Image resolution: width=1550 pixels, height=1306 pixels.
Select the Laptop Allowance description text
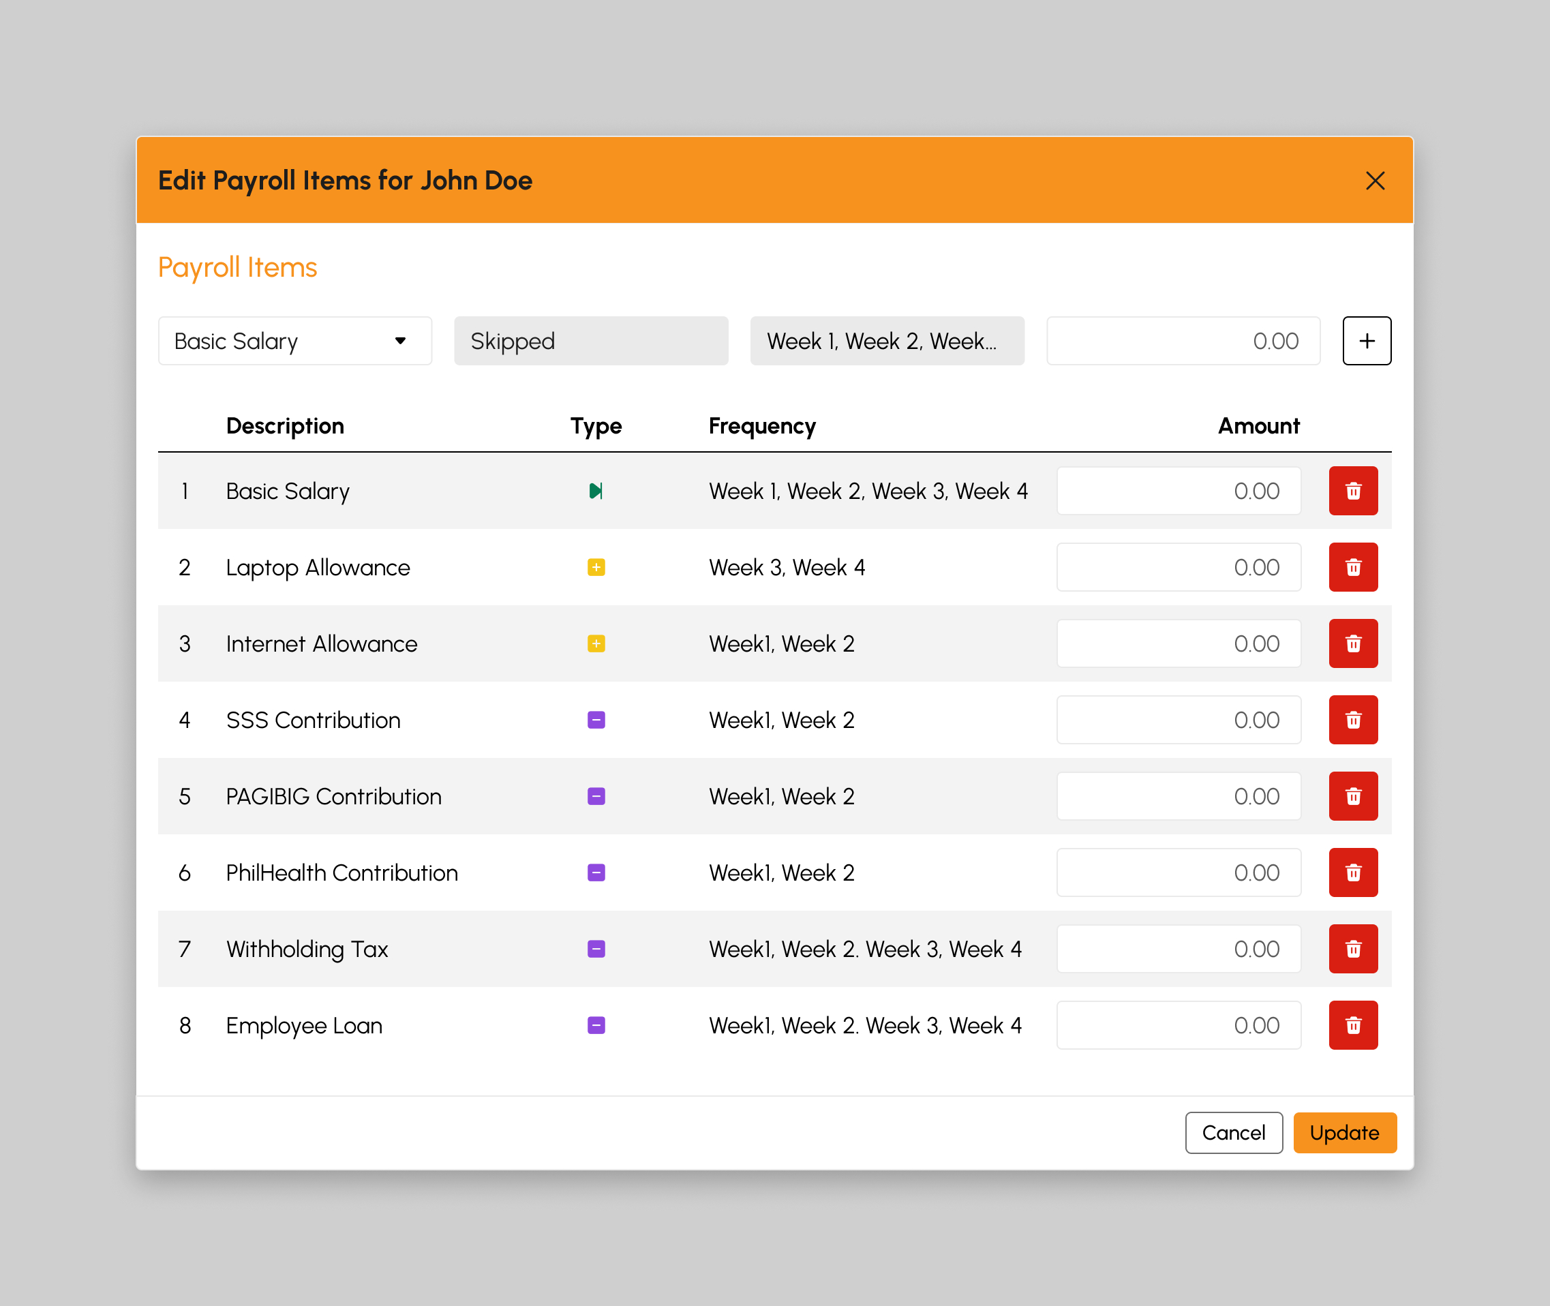pos(318,567)
